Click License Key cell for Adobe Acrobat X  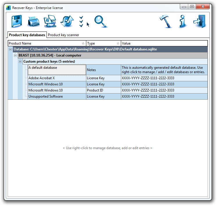[103, 78]
